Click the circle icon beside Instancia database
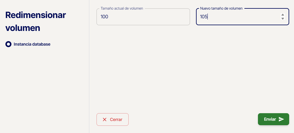This screenshot has width=294, height=133. (x=8, y=44)
